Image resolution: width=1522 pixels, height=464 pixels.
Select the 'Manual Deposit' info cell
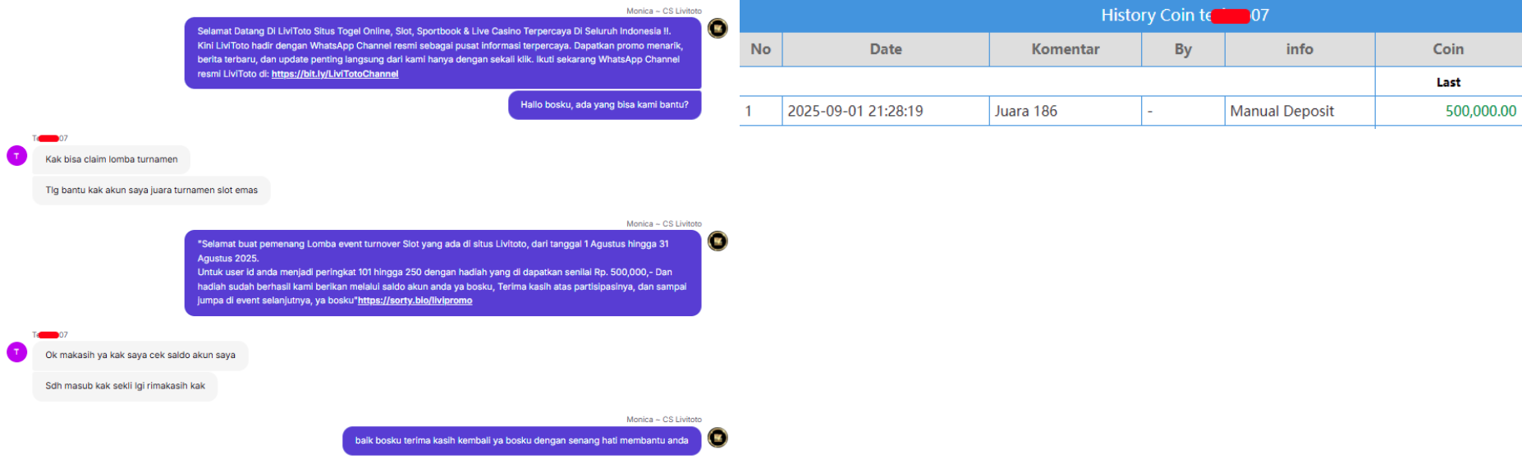[x=1300, y=111]
